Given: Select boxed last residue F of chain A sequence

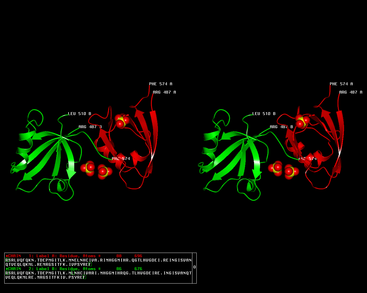Looking at the screenshot, I should point(90,264).
